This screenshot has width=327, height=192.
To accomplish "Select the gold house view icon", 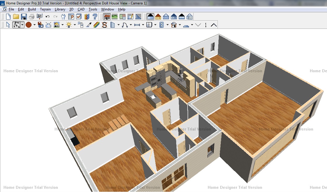I will pyautogui.click(x=158, y=17).
